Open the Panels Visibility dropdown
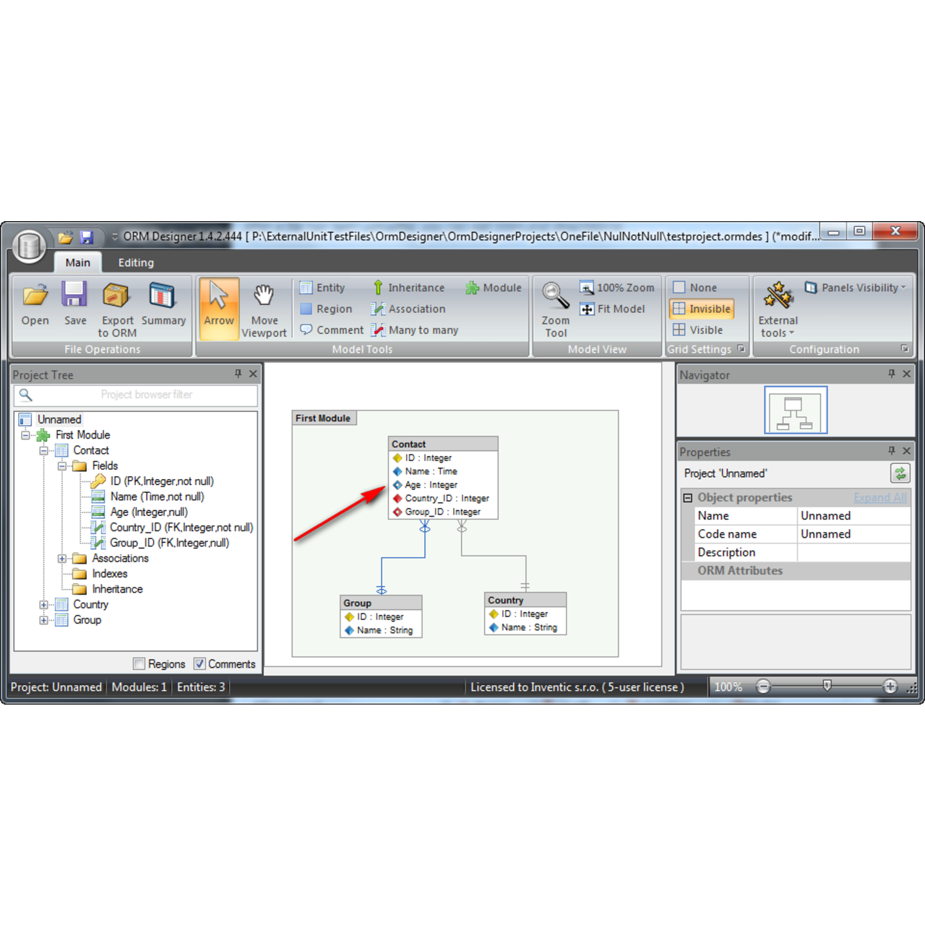 [x=855, y=288]
